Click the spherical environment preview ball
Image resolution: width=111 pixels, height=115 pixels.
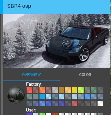click(x=16, y=95)
